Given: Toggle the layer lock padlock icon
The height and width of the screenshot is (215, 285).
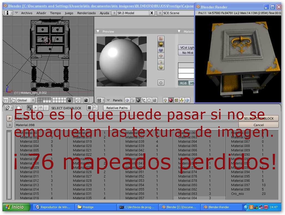Looking at the screenshot, I should pos(69,100).
